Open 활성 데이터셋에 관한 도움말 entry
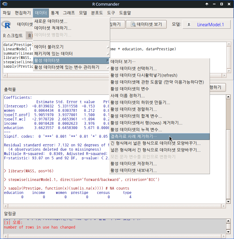Image resolution: width=234 pixels, height=239 pixels. tap(160, 82)
